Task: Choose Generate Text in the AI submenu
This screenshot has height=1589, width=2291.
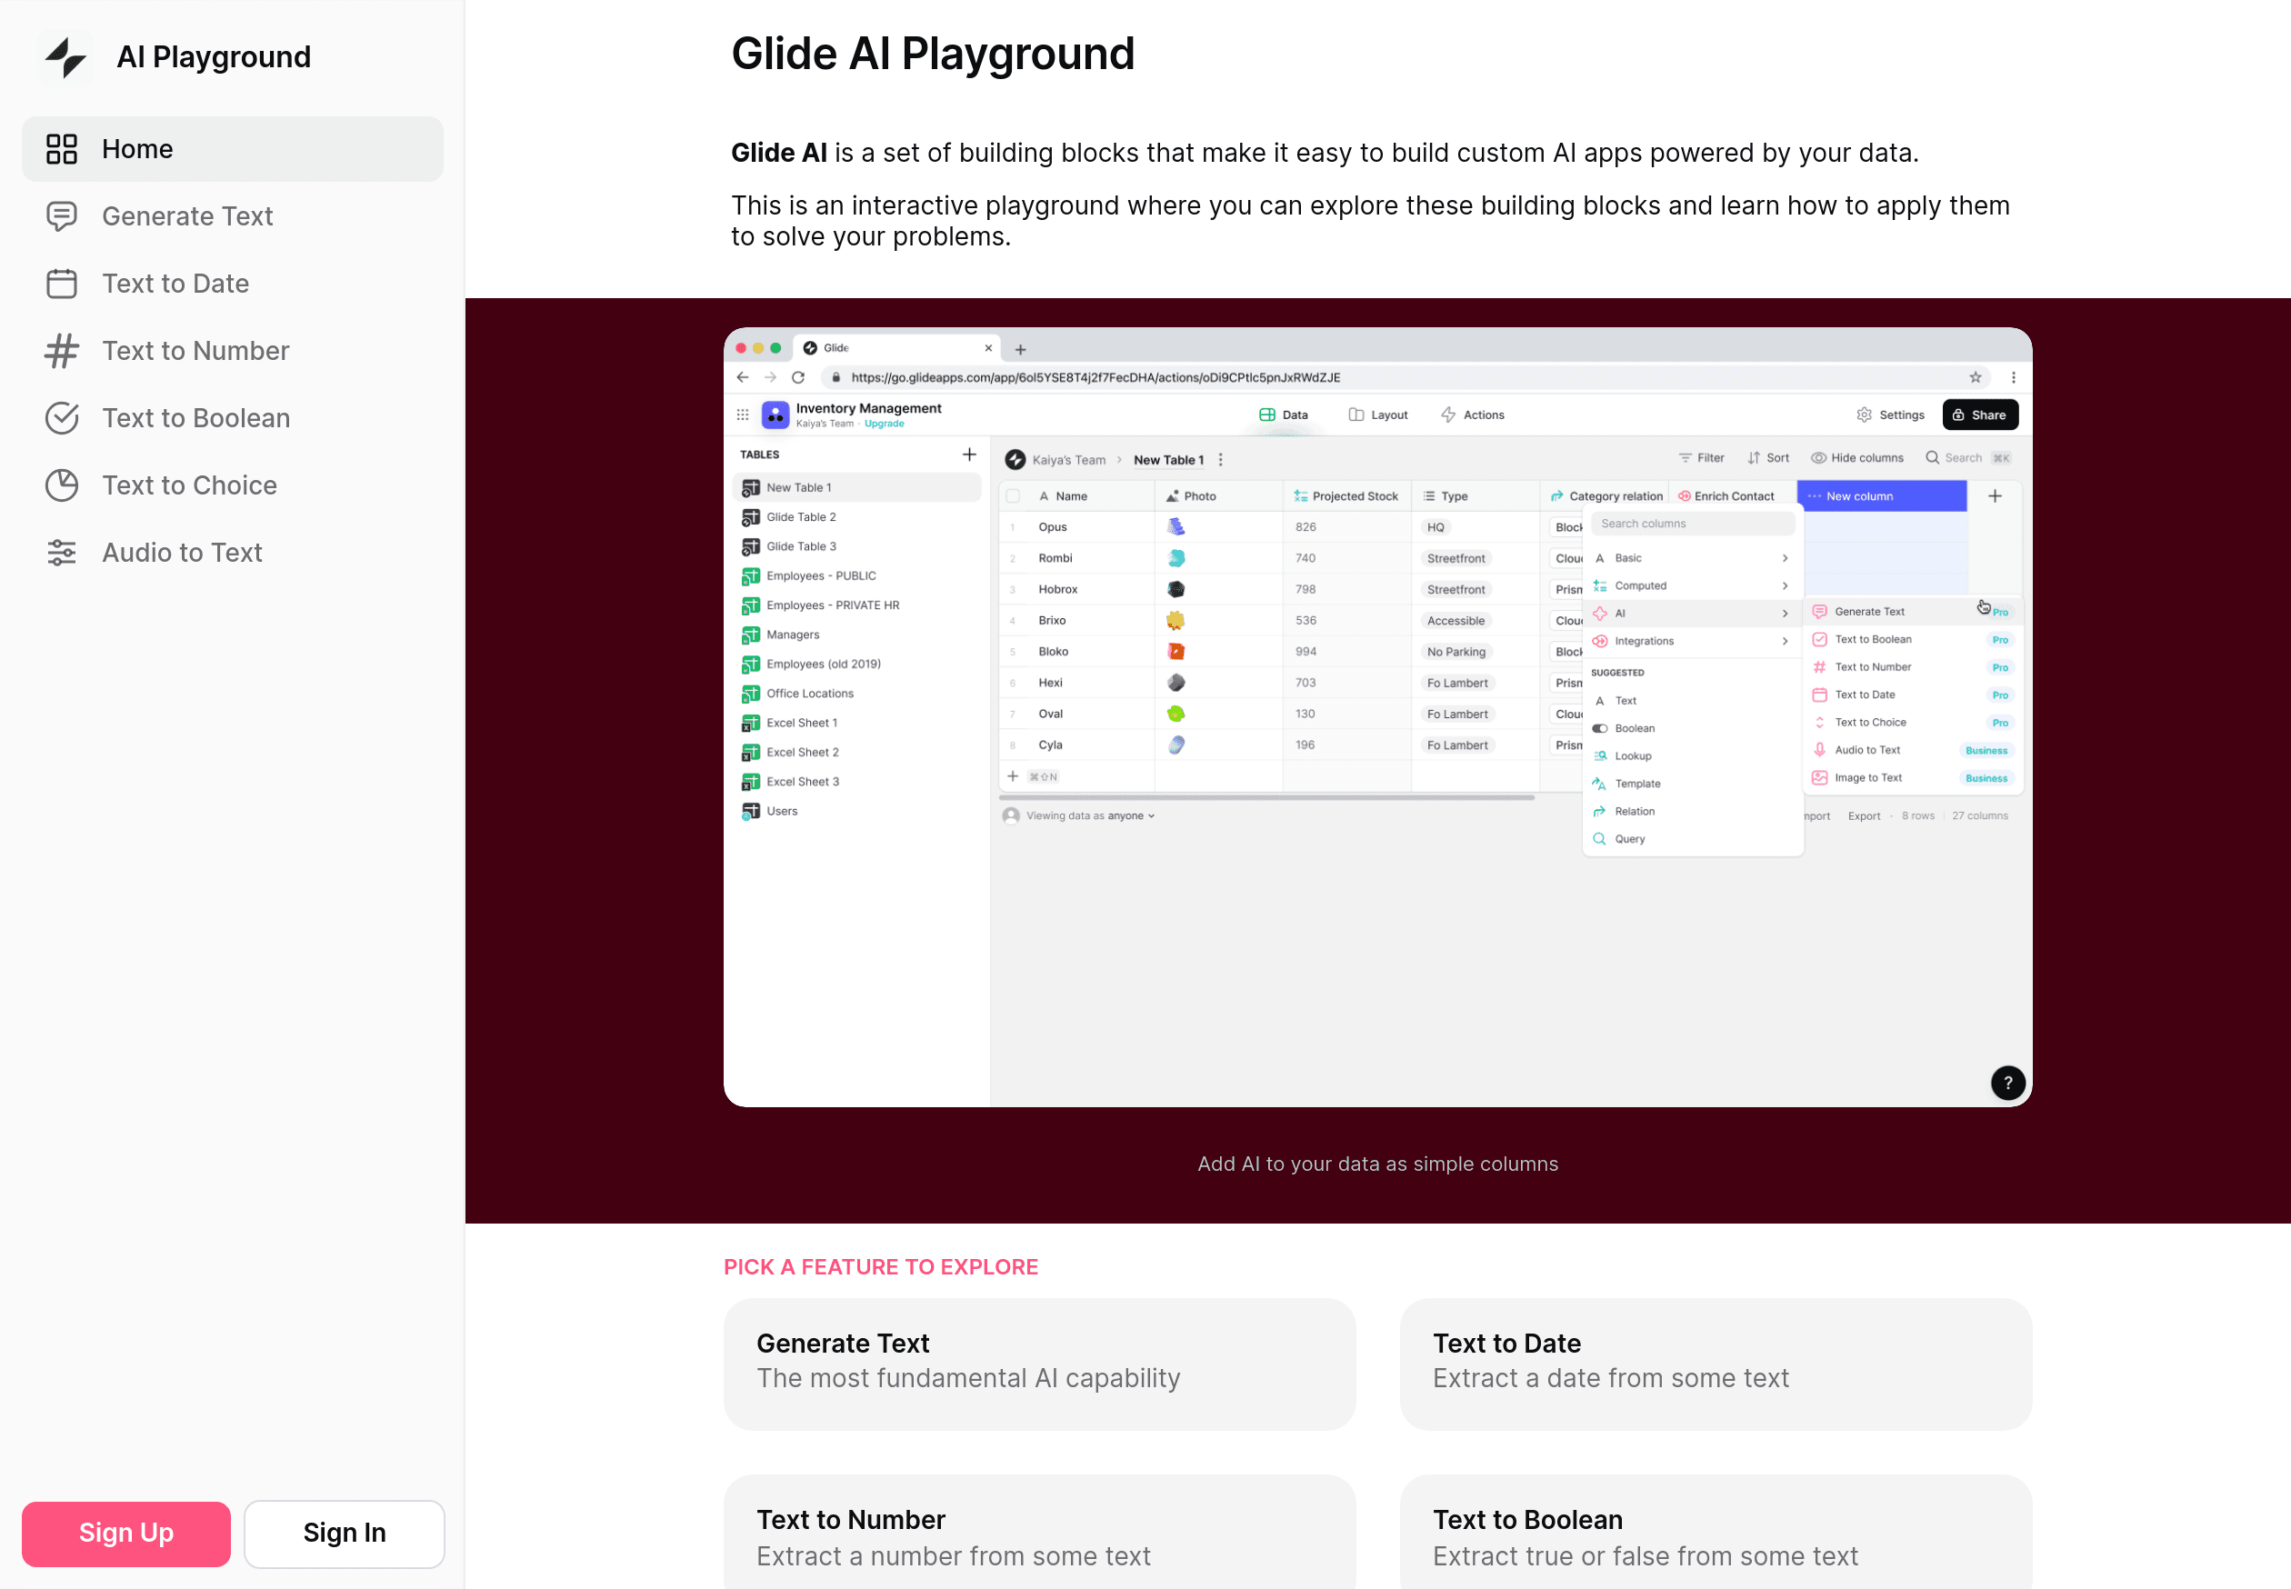Action: click(x=1913, y=613)
